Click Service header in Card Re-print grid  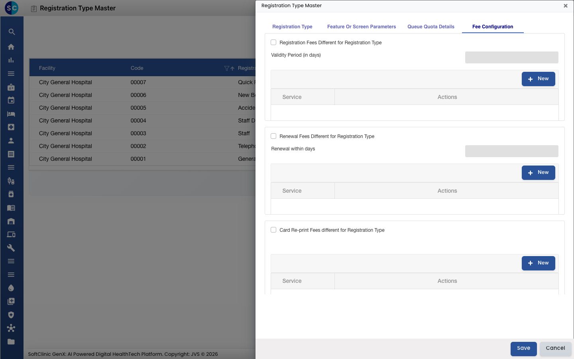(303, 281)
